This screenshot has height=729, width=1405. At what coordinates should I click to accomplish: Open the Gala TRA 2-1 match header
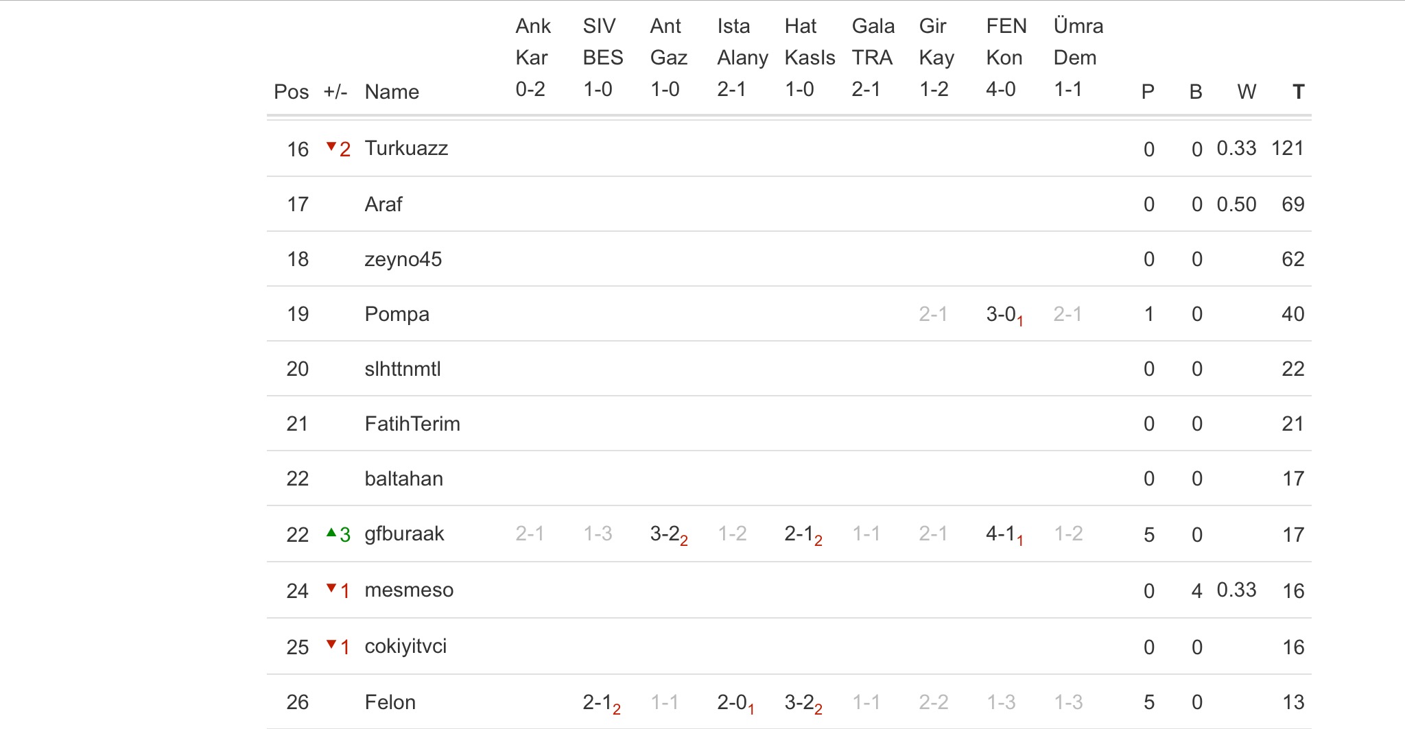[873, 58]
